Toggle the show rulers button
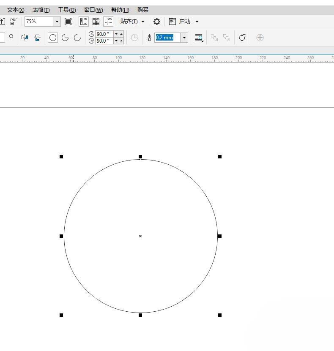The width and height of the screenshot is (334, 351). (84, 22)
